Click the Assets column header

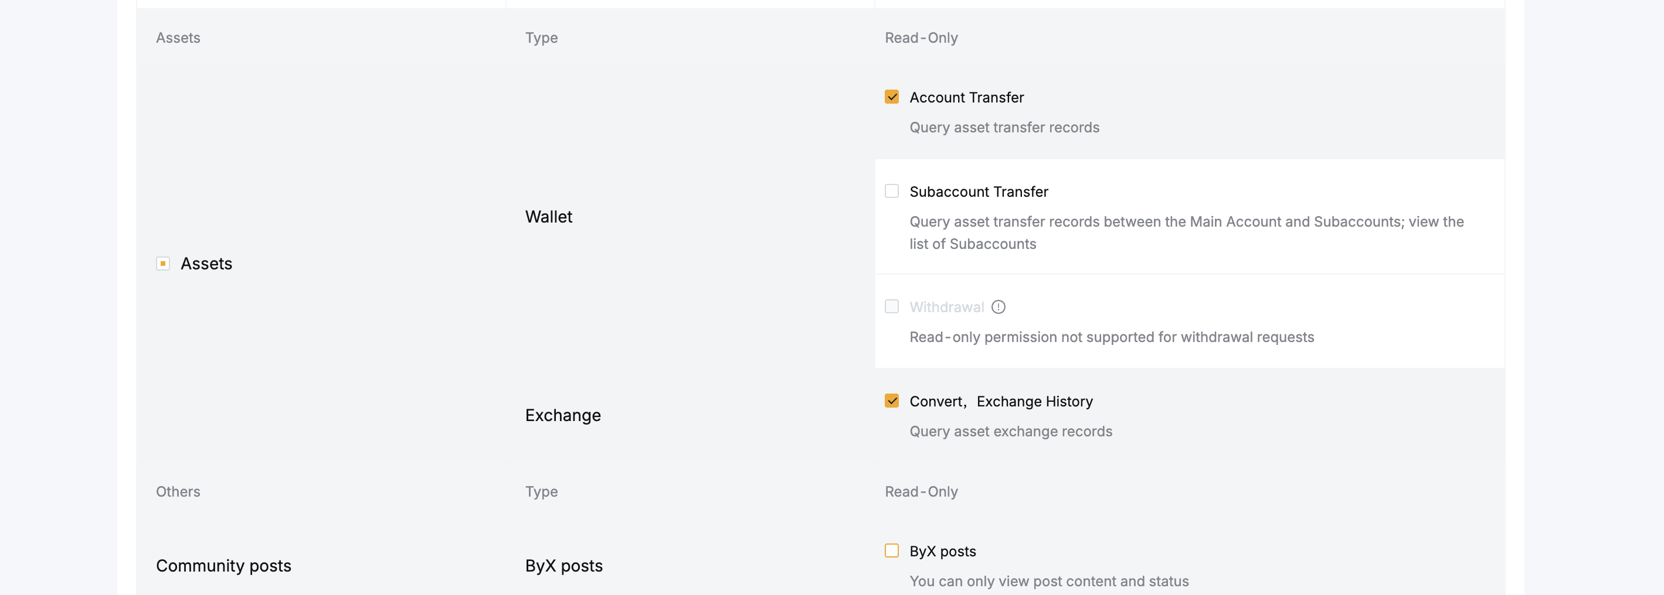pos(178,37)
